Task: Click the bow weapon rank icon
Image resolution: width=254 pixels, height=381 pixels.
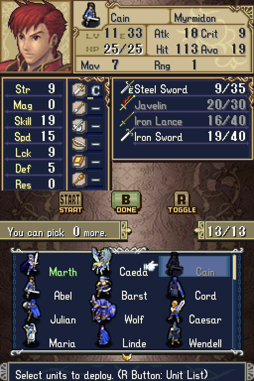Action: (79, 144)
